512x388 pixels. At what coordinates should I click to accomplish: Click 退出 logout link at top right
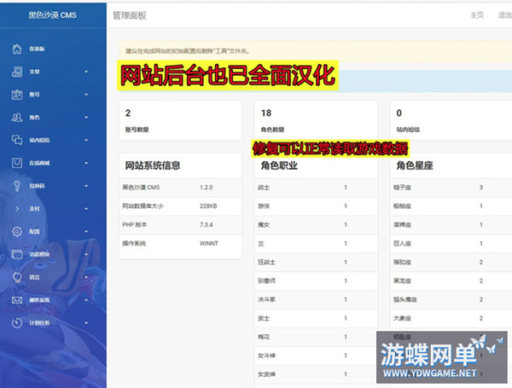(503, 14)
